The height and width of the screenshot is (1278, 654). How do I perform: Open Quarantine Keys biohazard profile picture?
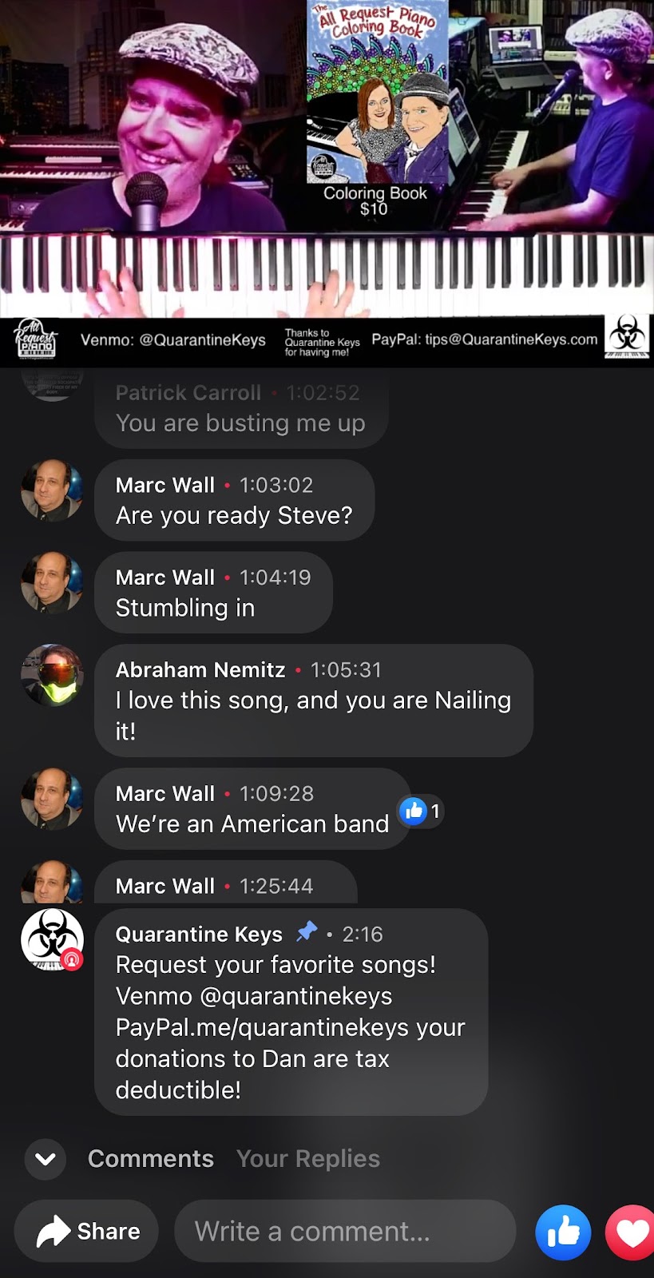click(52, 939)
